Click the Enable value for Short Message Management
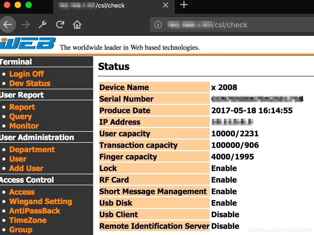 point(224,191)
